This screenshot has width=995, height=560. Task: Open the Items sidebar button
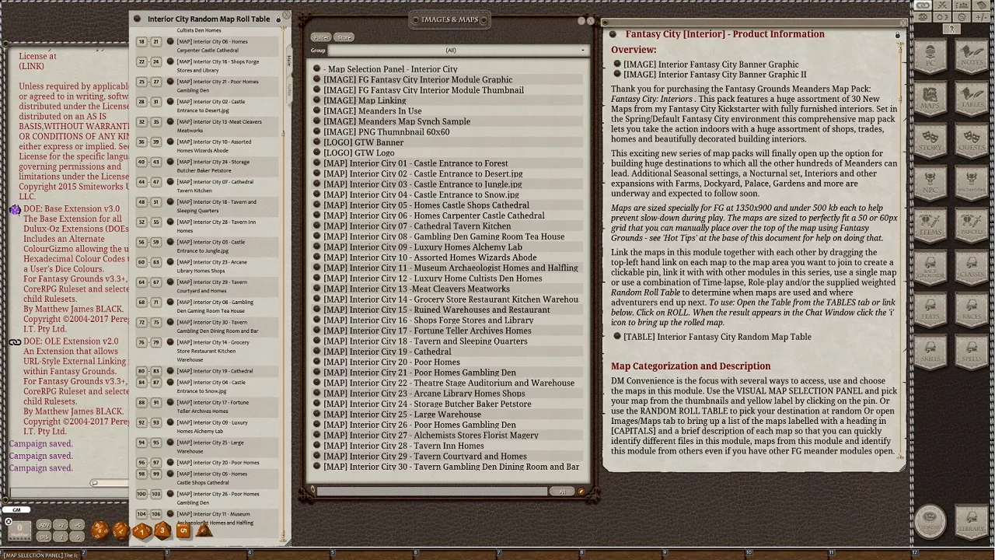tap(930, 226)
